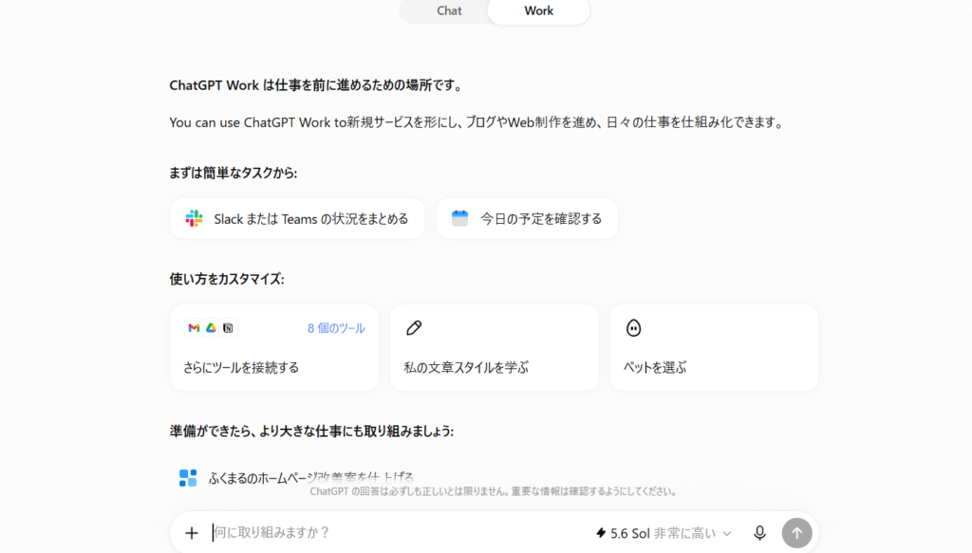This screenshot has height=553, width=972.
Task: Click heading ChatGPT Work は仕事を前に進めるための場所です
Action: tap(317, 85)
